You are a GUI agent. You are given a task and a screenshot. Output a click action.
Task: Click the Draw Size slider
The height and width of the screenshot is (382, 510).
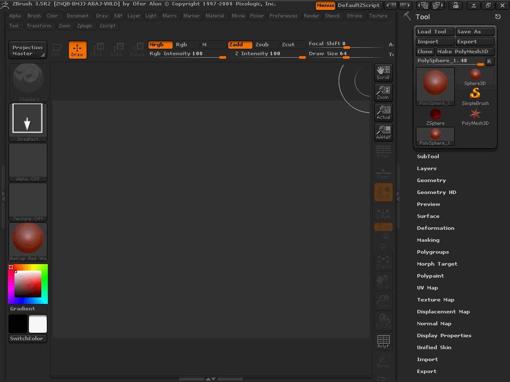coord(346,54)
